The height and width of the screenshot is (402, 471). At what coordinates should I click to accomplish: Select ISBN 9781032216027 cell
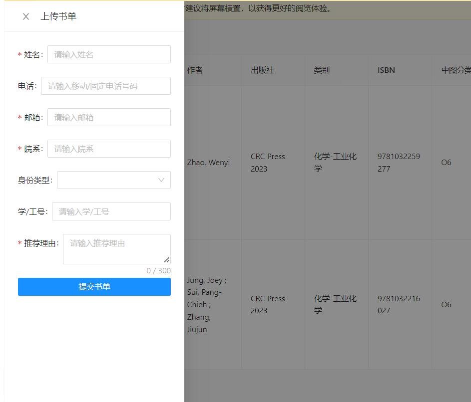399,304
